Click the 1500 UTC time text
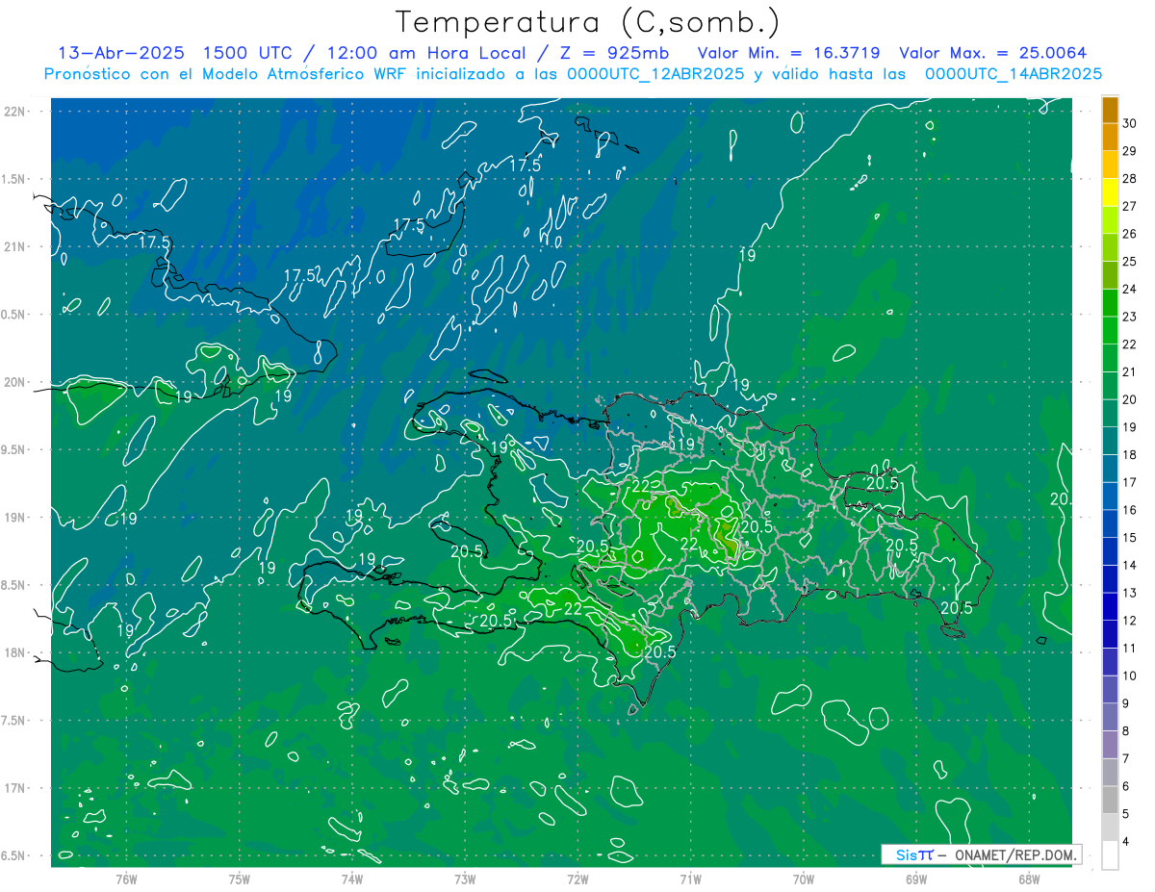The width and height of the screenshot is (1155, 892). point(247,53)
